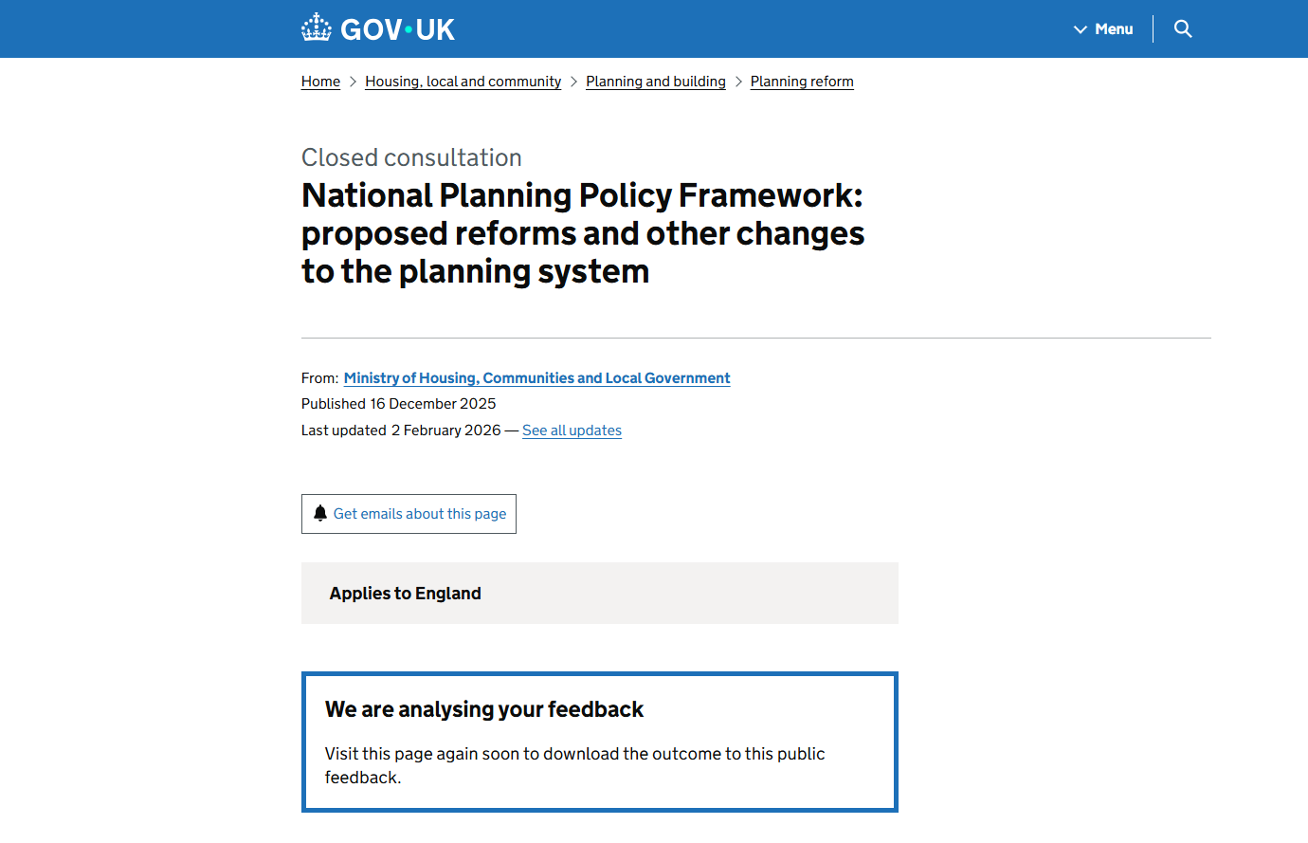Select the Home breadcrumb arrow separator
Screen dimensions: 1308x843
(351, 82)
